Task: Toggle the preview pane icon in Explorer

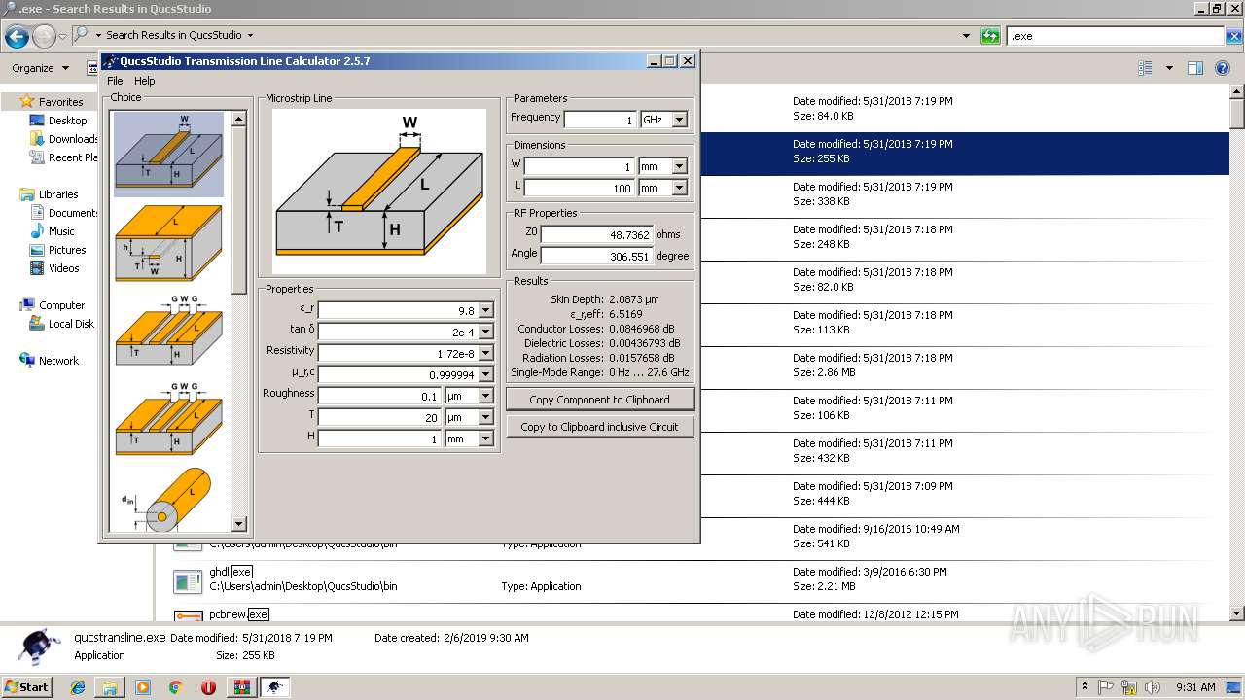Action: coord(1195,68)
